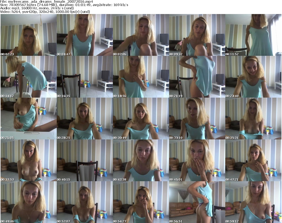Select the thumbnail stamped 00:04:47
Viewport: 282px width, 223px height.
click(85, 35)
